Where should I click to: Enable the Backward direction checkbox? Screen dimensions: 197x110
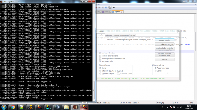tap(100, 53)
